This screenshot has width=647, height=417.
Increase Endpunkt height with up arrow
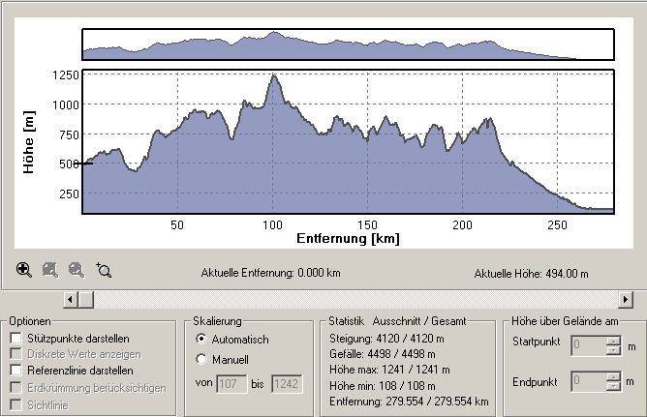point(612,376)
